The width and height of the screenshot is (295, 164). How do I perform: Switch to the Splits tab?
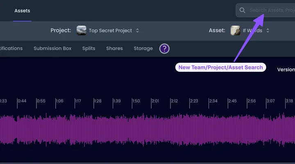point(88,48)
